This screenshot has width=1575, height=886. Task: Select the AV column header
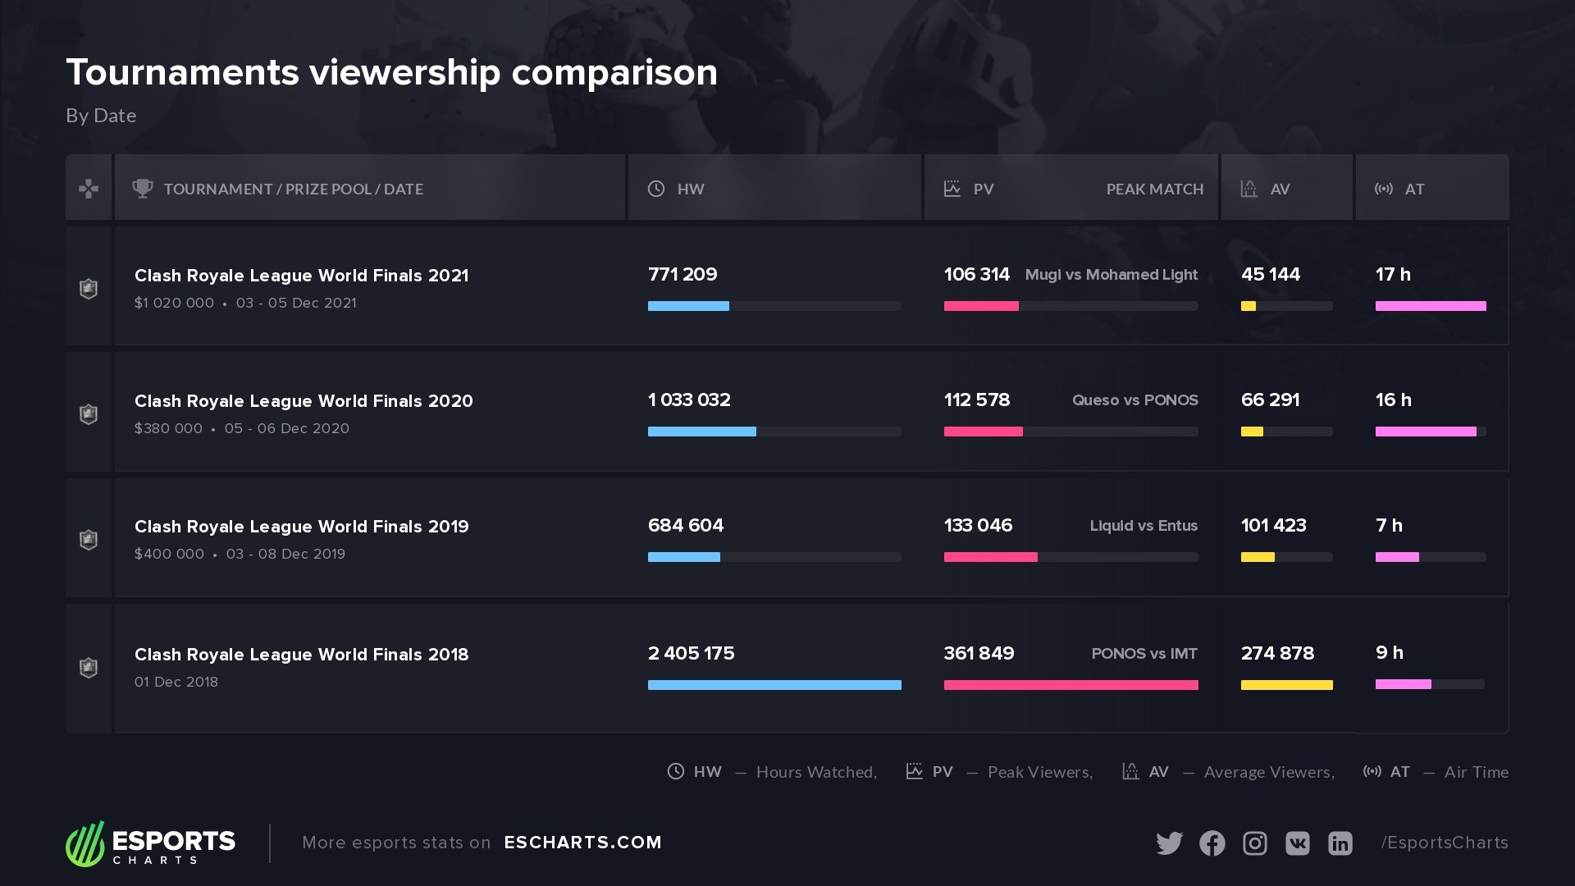(x=1280, y=189)
